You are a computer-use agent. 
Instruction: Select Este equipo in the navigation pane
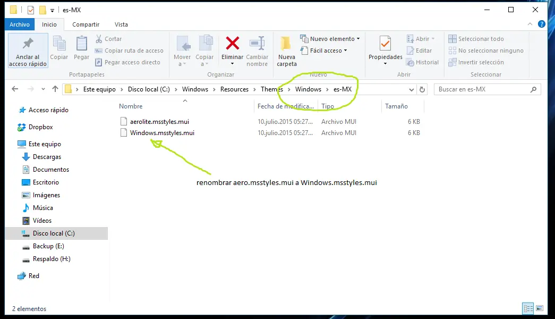click(x=40, y=144)
